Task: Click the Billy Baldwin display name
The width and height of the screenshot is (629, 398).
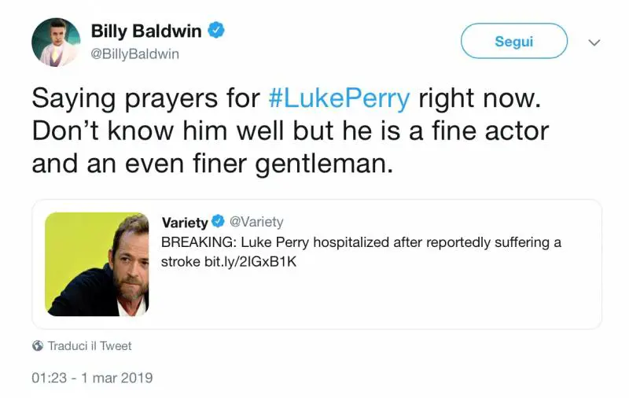Action: click(147, 31)
